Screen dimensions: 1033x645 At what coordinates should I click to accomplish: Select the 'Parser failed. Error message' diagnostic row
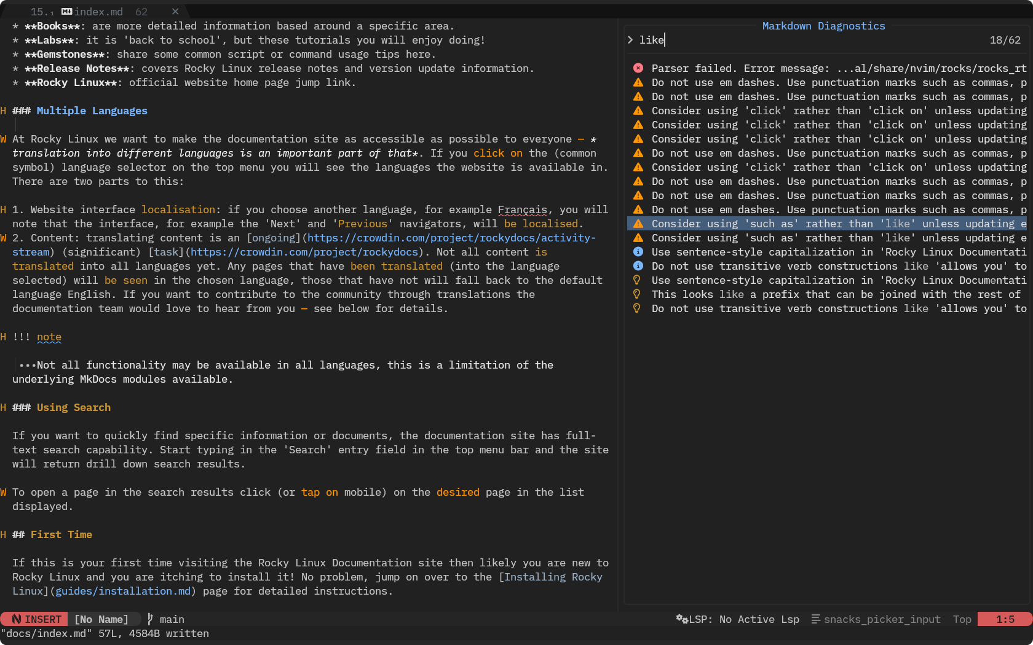[827, 68]
